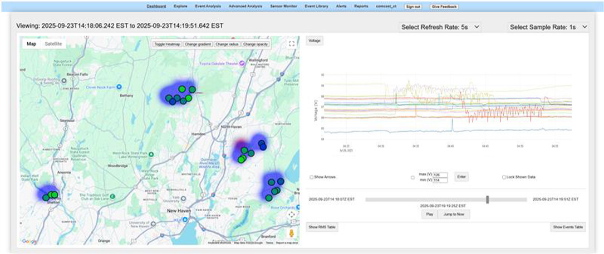Click the Street View pegman icon
Screen dimensions: 604x254
(x=291, y=232)
